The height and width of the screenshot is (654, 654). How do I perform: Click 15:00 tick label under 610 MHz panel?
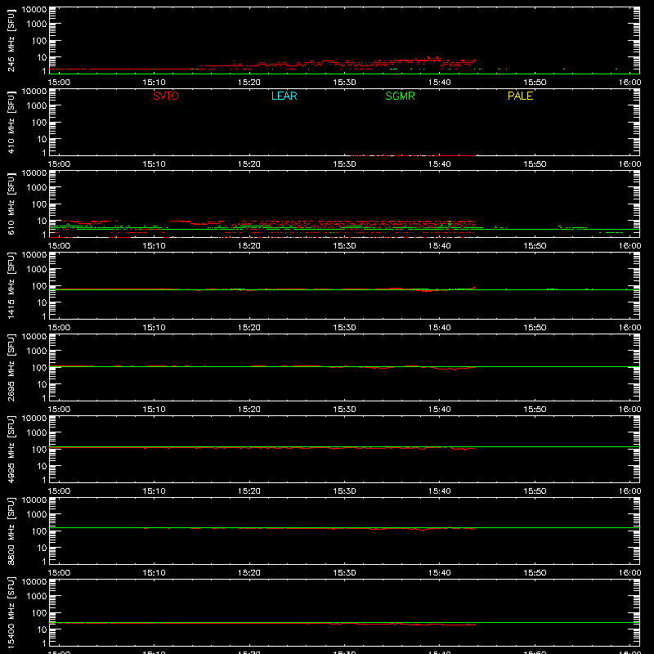[x=59, y=246]
